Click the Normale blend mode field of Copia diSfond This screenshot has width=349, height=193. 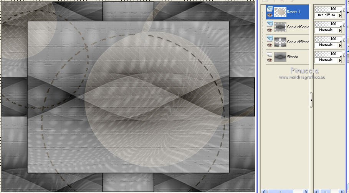[326, 45]
